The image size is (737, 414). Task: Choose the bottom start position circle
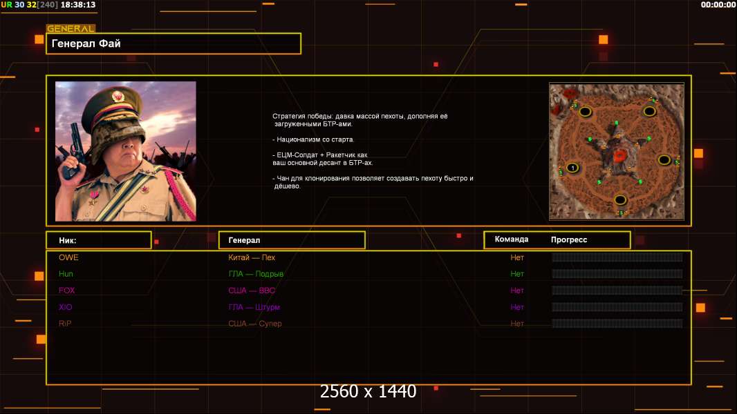coord(620,200)
